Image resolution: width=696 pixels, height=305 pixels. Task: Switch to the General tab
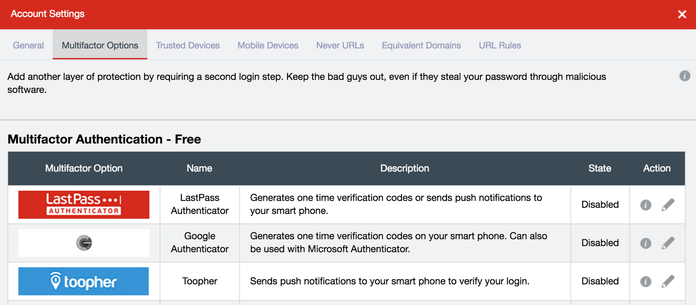pos(28,45)
